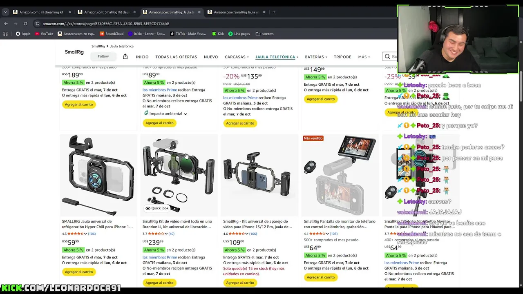523x294 pixels.
Task: Open the (40) reviews link
Action: tap(172, 234)
